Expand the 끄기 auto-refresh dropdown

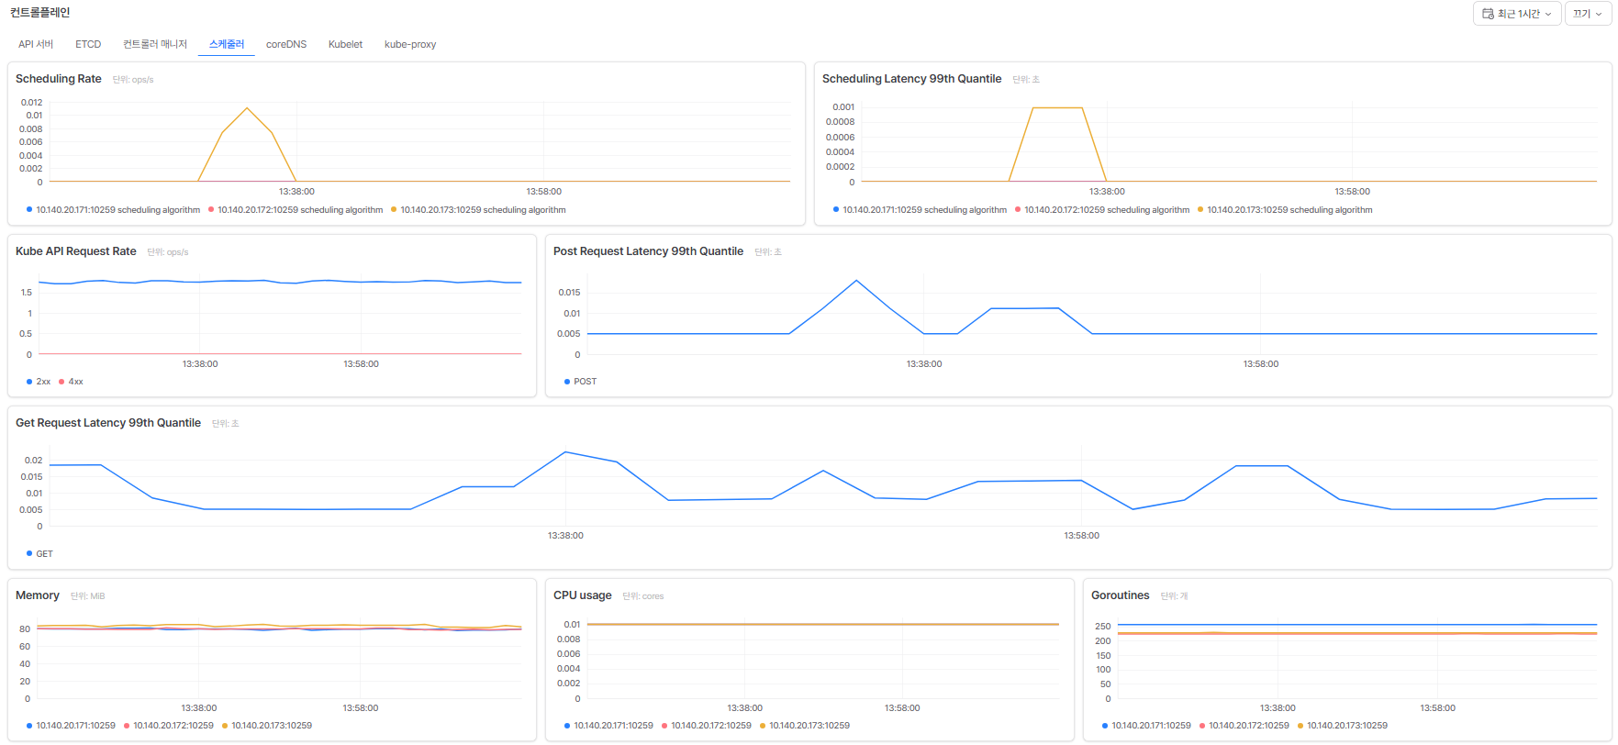coord(1588,14)
